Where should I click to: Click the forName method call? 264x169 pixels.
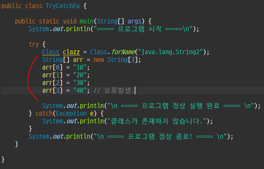[x=123, y=52]
